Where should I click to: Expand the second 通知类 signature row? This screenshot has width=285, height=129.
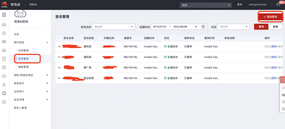59,57
